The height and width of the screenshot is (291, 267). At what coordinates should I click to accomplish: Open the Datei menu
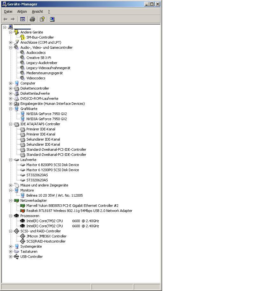8,11
